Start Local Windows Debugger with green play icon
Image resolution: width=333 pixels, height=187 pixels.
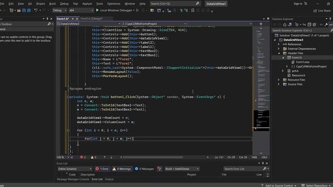click(97, 10)
